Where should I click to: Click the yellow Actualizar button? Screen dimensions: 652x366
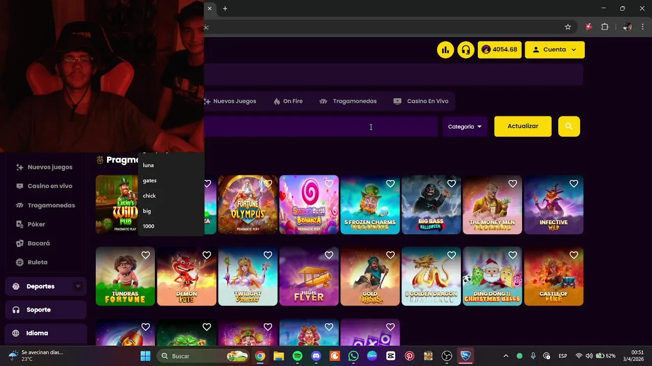(523, 126)
